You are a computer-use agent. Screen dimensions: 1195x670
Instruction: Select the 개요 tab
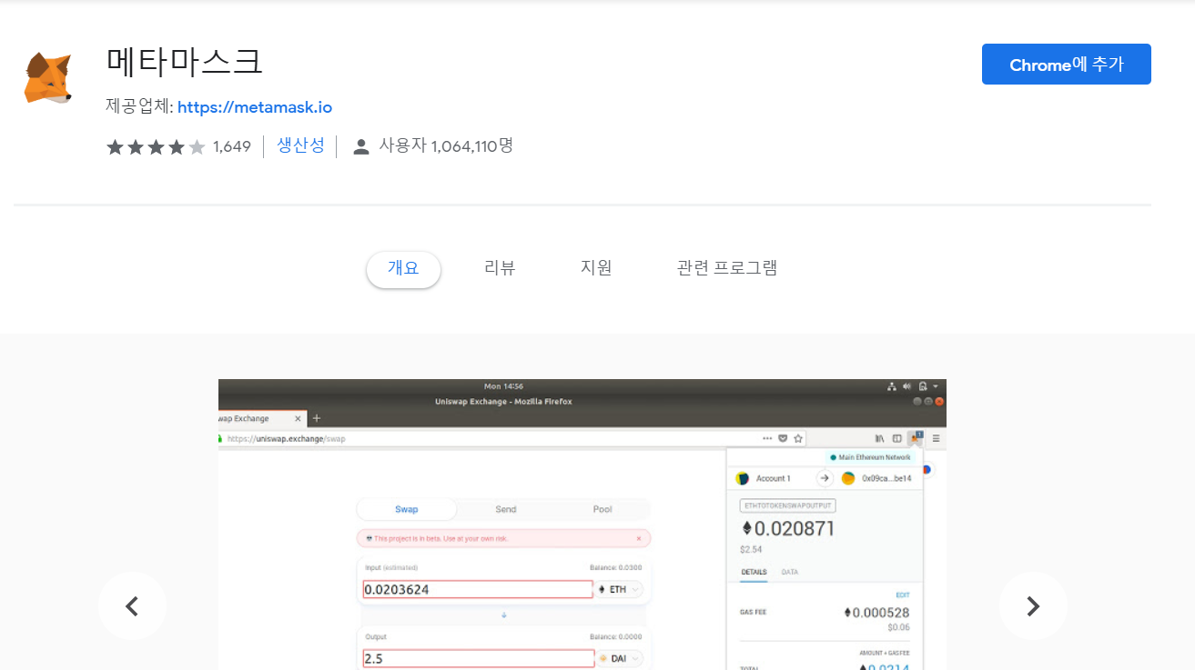coord(403,268)
